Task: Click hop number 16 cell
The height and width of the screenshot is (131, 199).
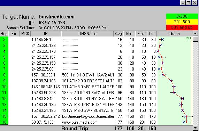Action: [4, 122]
